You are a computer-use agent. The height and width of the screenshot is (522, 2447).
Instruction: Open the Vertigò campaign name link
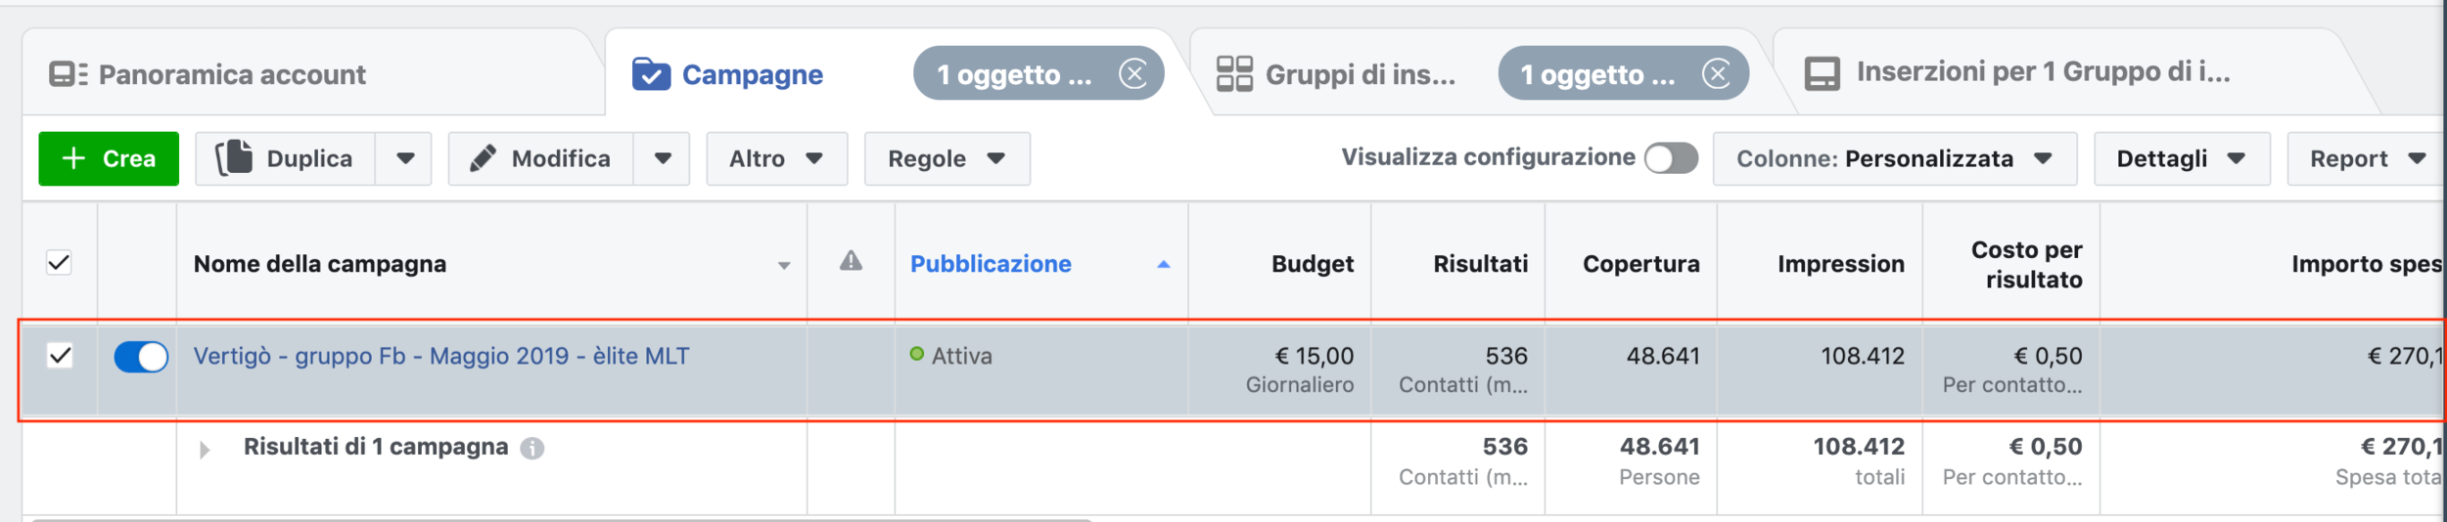[441, 356]
